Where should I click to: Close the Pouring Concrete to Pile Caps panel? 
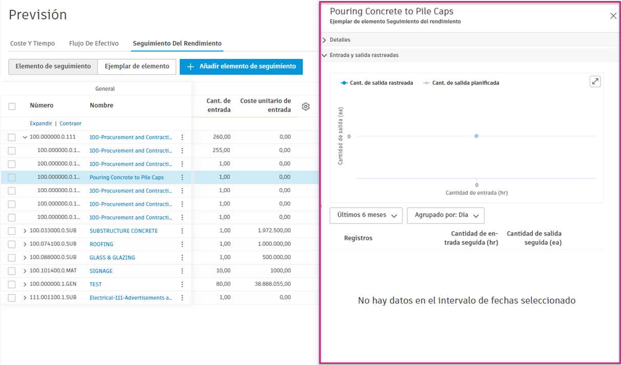(613, 16)
